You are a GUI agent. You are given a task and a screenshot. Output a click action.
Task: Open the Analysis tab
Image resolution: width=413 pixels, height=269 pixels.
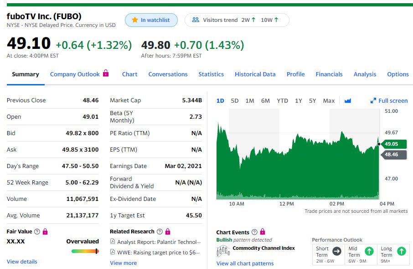(365, 74)
